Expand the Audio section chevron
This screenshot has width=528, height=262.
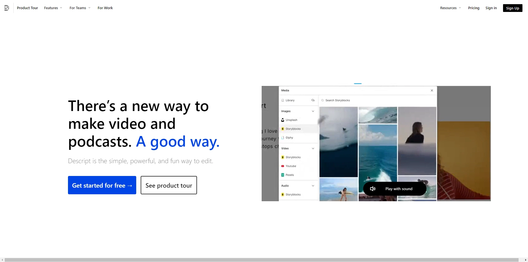[x=313, y=185]
